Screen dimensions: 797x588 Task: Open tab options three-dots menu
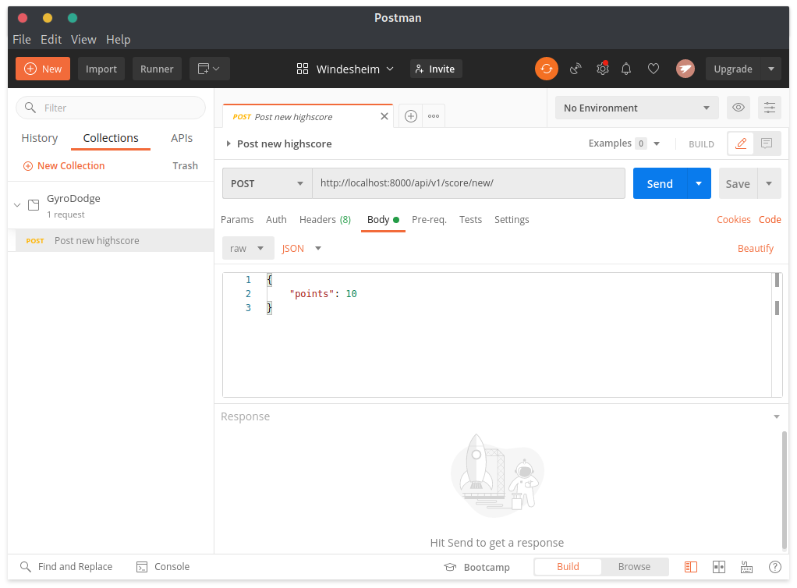coord(434,116)
